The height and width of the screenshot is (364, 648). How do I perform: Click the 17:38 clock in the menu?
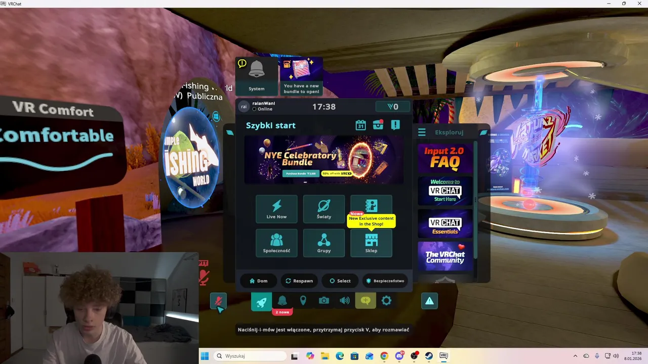(324, 107)
